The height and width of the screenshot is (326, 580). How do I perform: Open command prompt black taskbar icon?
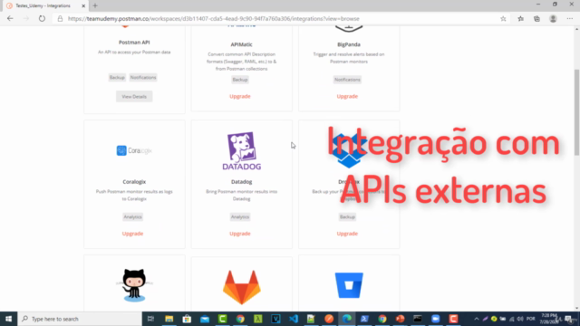(418, 319)
